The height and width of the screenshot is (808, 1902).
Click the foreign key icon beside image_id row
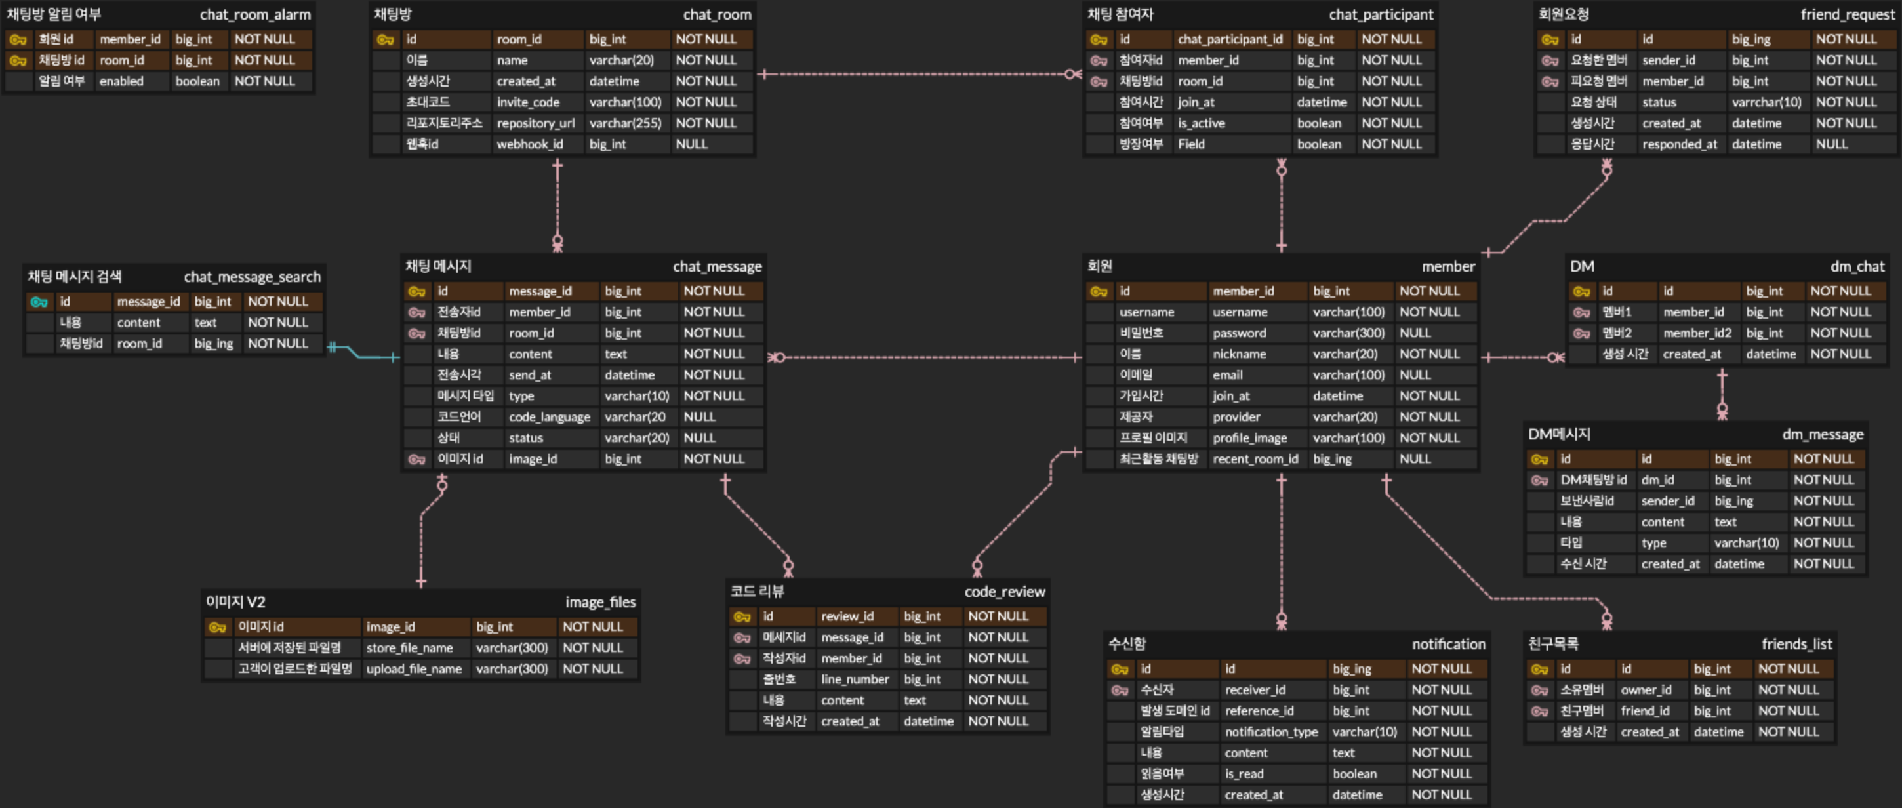(x=416, y=459)
